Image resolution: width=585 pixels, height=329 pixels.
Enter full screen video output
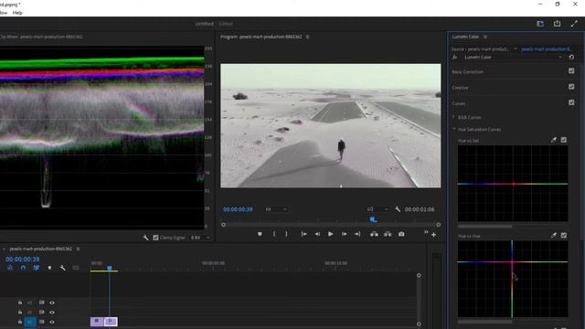coord(574,24)
